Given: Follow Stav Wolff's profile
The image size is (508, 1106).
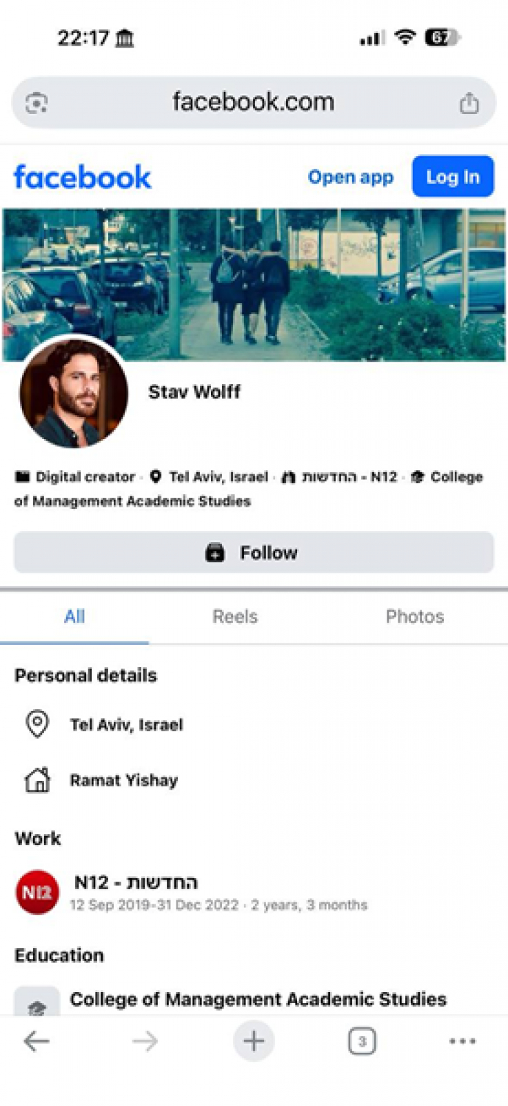Looking at the screenshot, I should (x=254, y=552).
